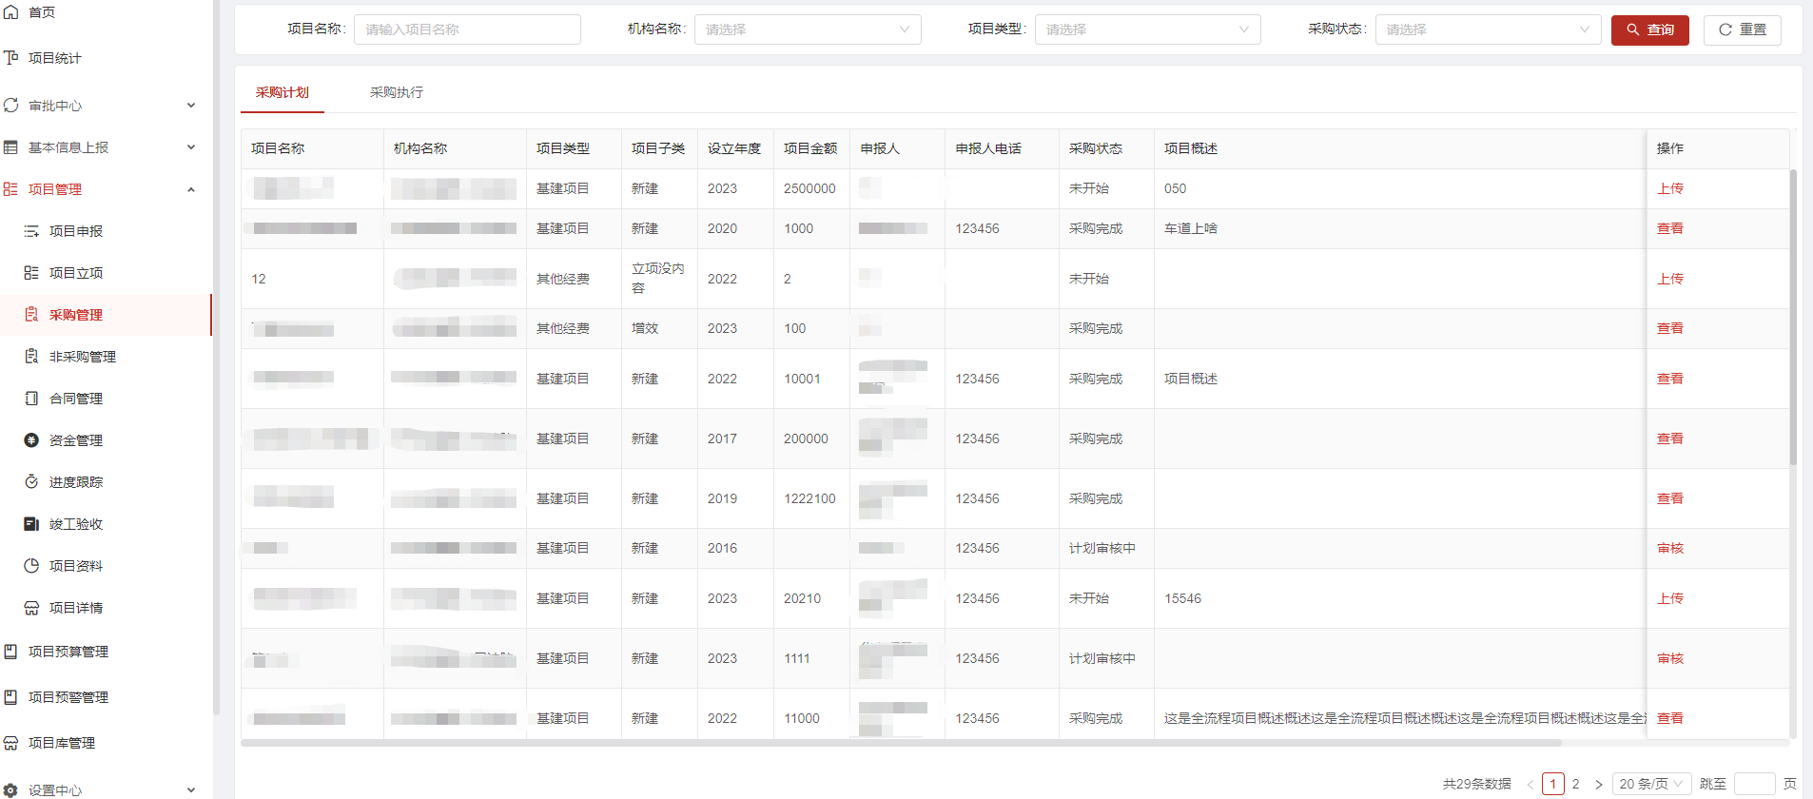Screen dimensions: 1813x799
Task: Click the magnifier icon on 查询 button
Action: pyautogui.click(x=1633, y=29)
